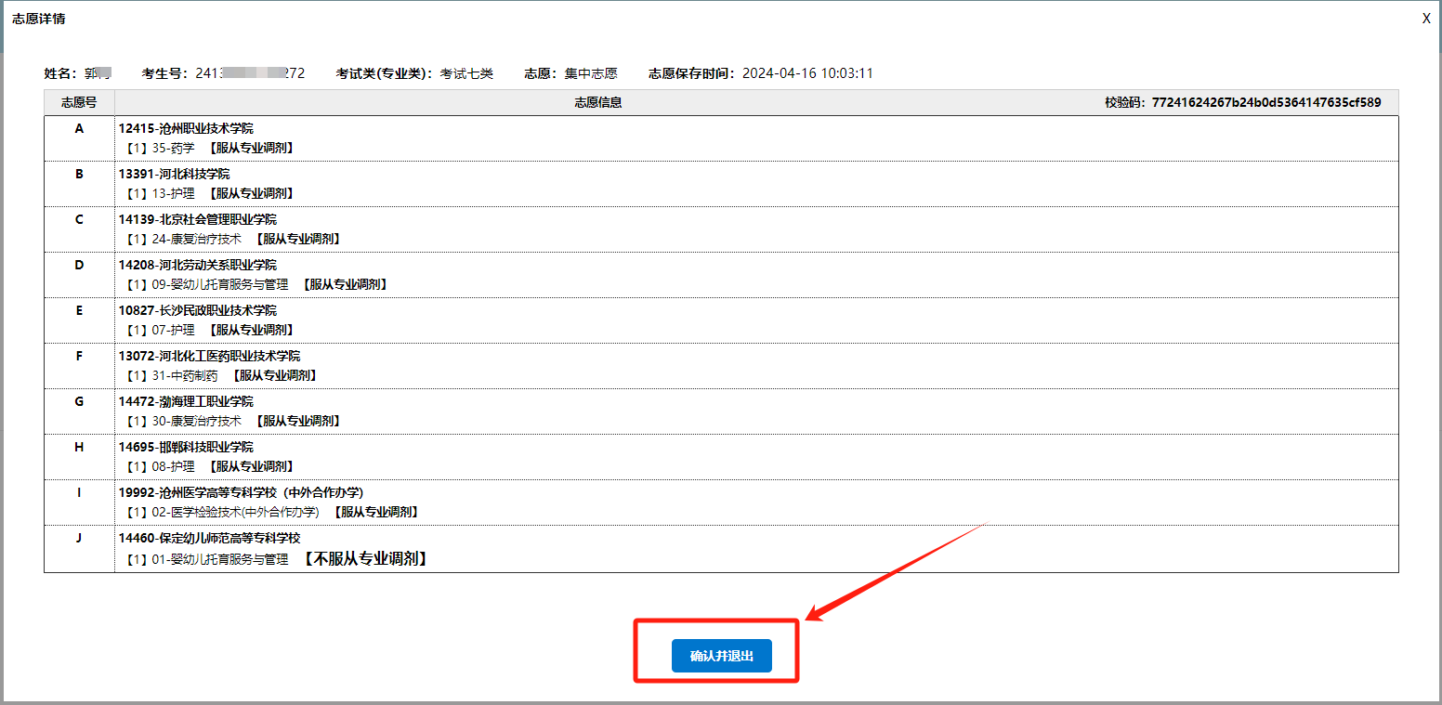Select the 12415-沧州职业技术学院 entry
The image size is (1442, 705).
(x=186, y=128)
